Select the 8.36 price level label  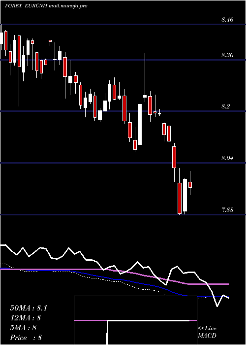tap(227, 55)
